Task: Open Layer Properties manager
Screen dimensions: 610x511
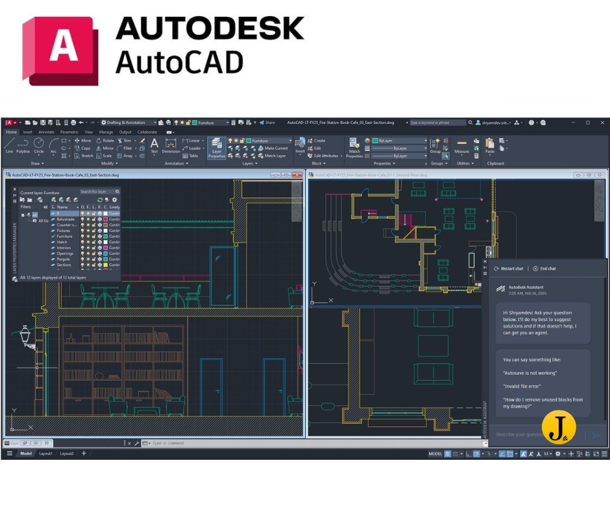Action: tap(216, 148)
